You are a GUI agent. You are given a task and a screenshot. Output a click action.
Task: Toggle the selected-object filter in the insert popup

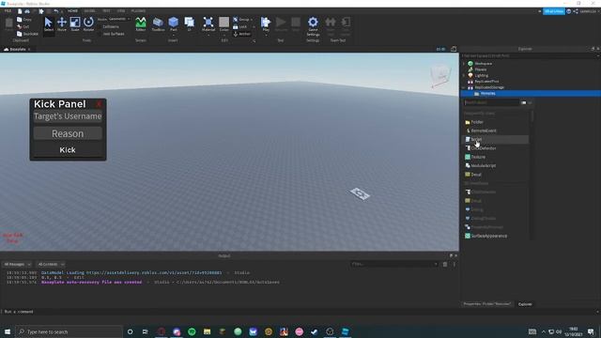tap(524, 102)
